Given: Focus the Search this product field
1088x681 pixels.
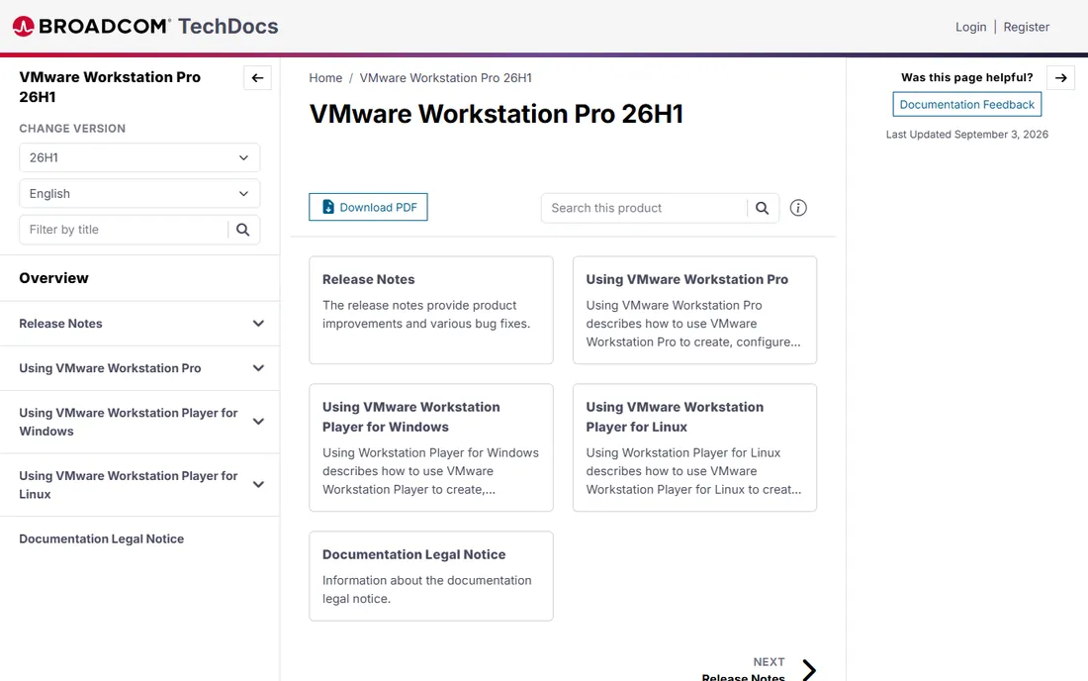Looking at the screenshot, I should tap(644, 208).
